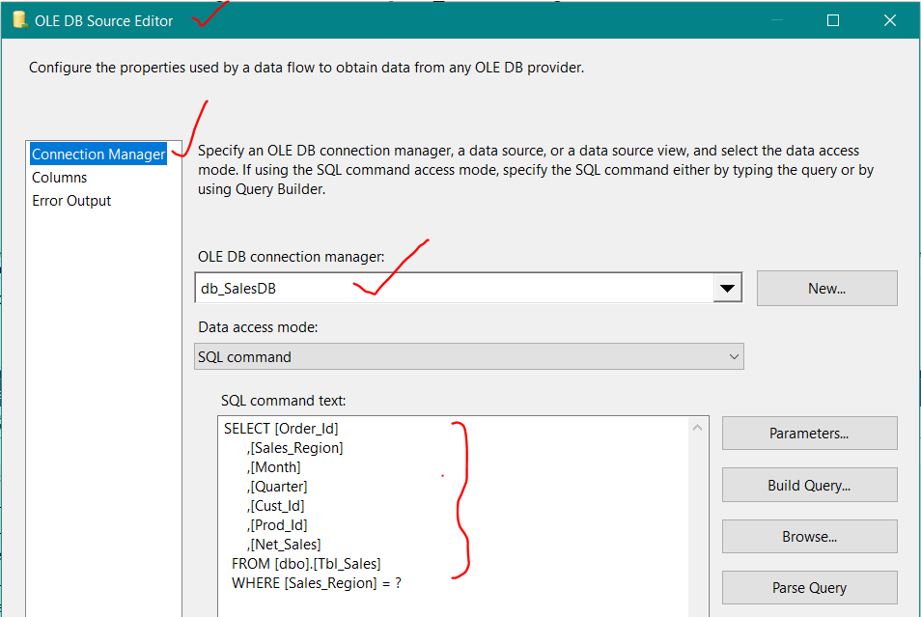Viewport: 921px width, 617px height.
Task: Switch to the Columns page
Action: 60,177
